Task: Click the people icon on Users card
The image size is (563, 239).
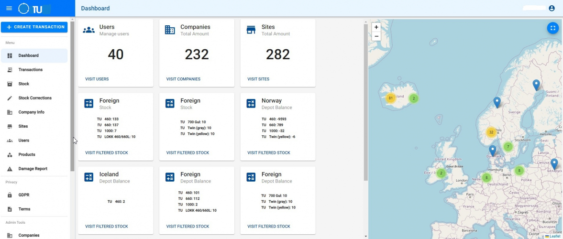Action: tap(88, 30)
